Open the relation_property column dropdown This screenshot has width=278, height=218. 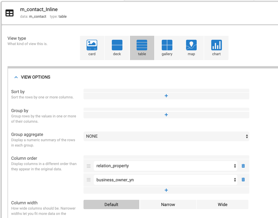pos(165,166)
